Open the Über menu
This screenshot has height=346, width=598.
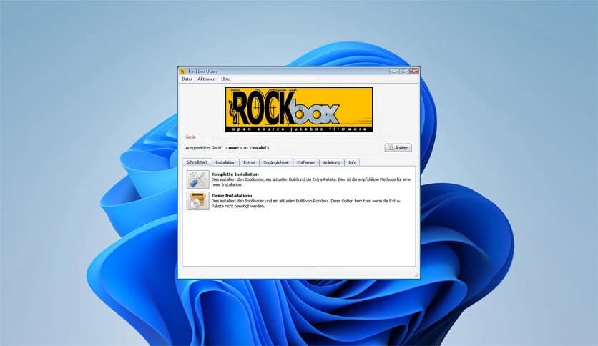(x=226, y=79)
